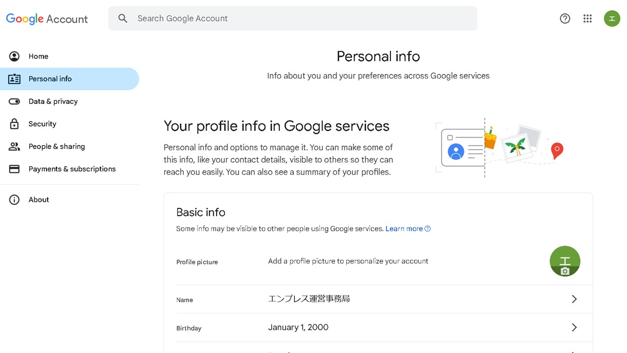Click the search magnifier icon

point(122,18)
